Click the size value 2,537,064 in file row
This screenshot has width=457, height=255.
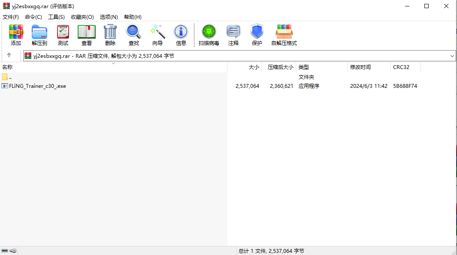point(247,86)
